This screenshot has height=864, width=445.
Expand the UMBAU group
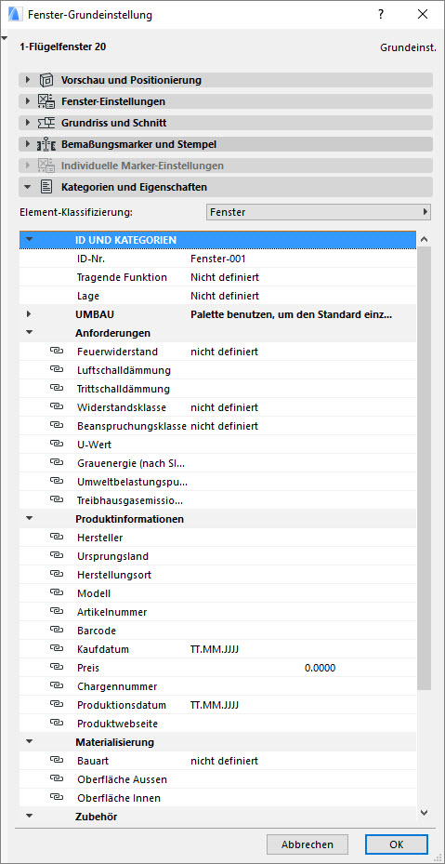coord(29,314)
